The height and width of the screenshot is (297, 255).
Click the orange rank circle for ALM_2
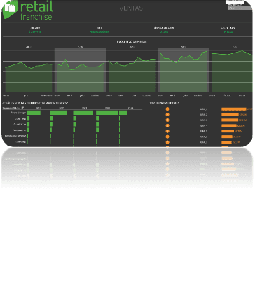167,115
